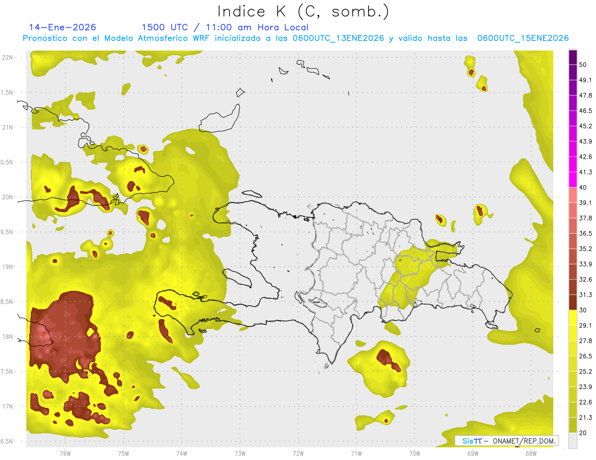Click the "22N" latitude label

click(x=8, y=58)
